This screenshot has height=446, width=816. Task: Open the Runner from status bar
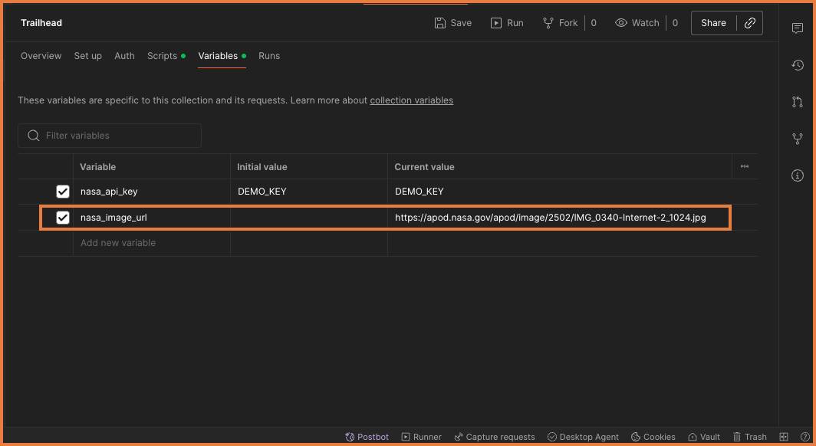[x=421, y=437]
